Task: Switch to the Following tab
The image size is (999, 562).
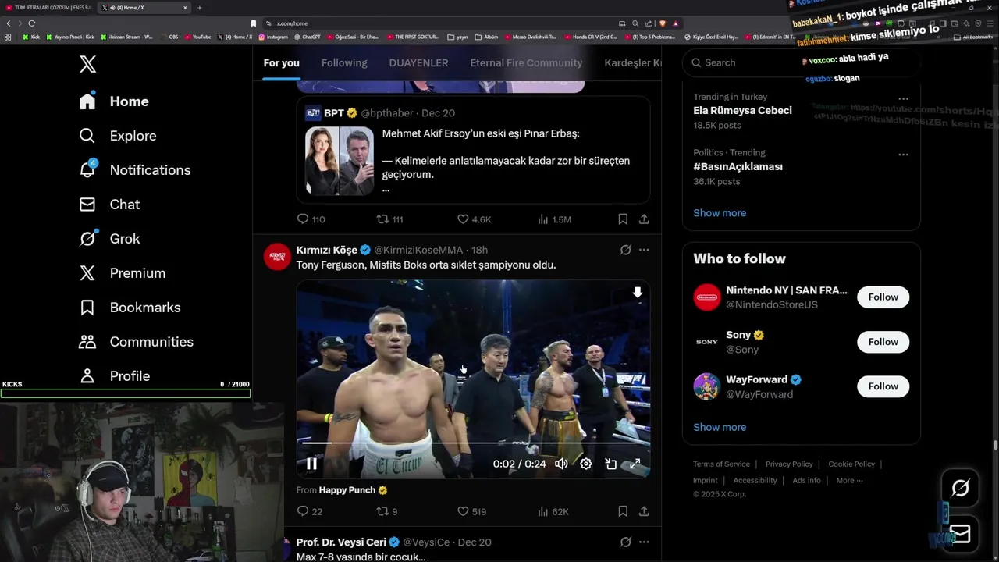Action: click(x=344, y=62)
